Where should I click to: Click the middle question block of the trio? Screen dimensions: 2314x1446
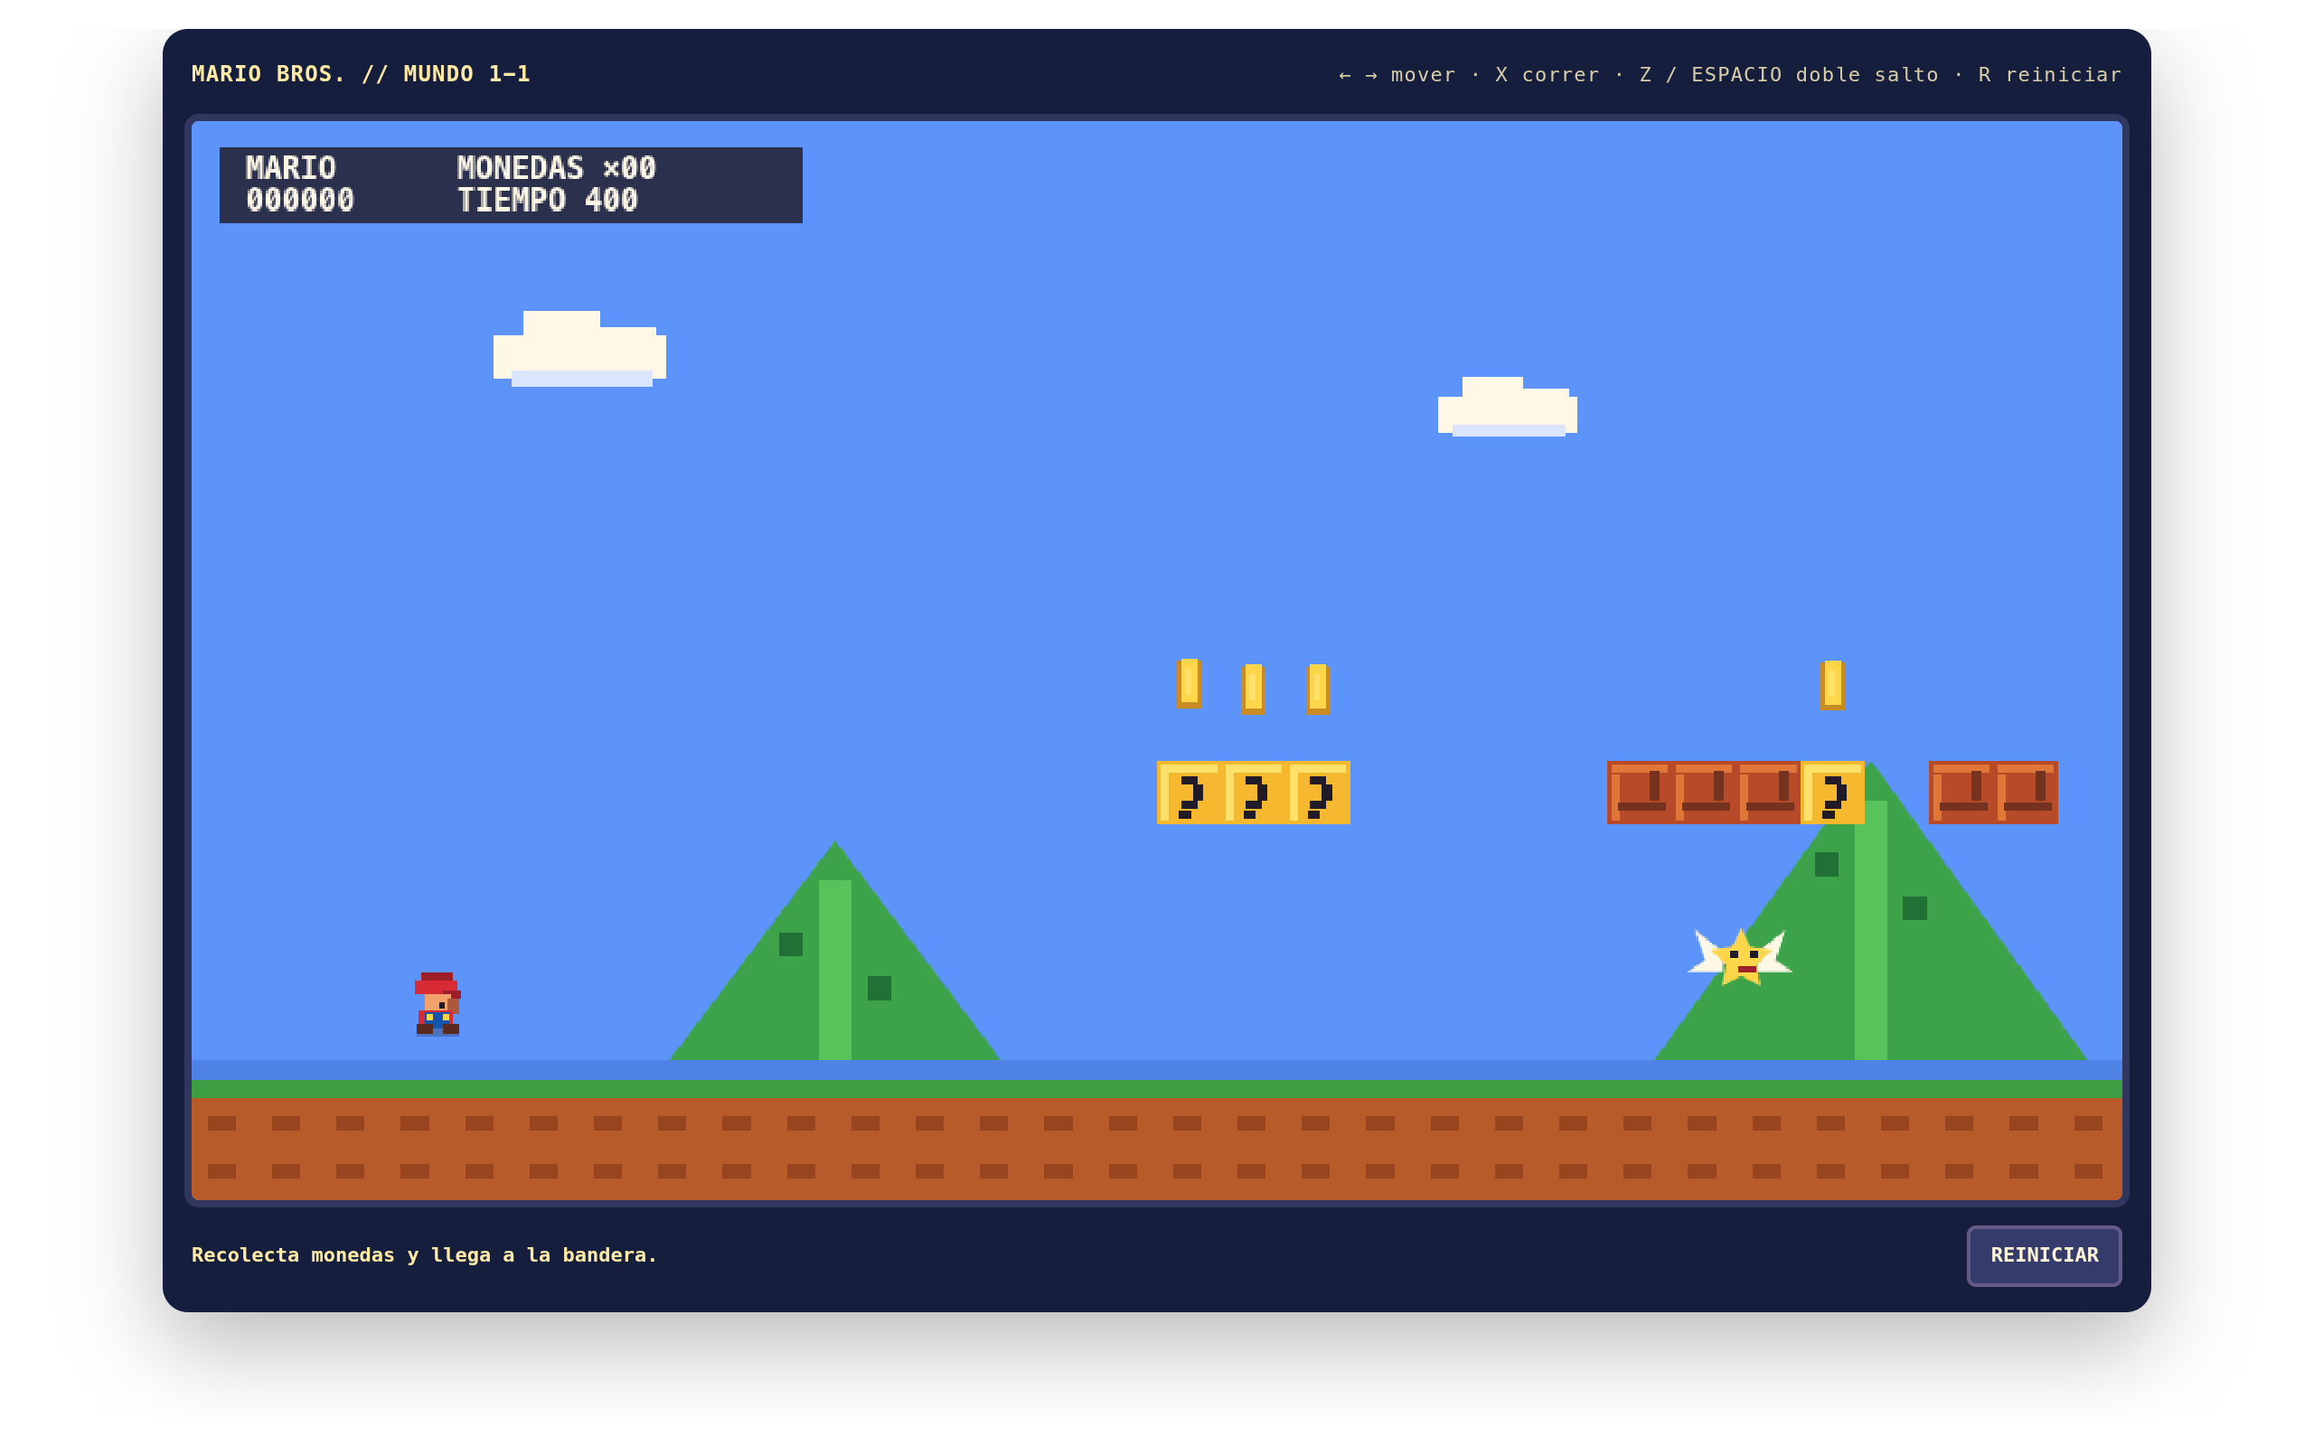point(1254,792)
